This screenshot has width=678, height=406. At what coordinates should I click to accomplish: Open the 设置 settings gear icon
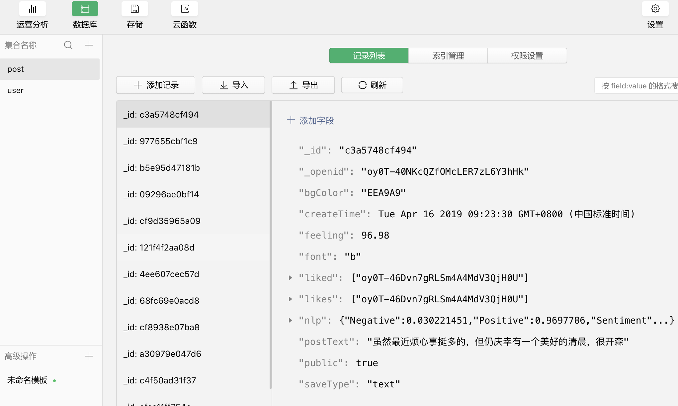[x=655, y=9]
